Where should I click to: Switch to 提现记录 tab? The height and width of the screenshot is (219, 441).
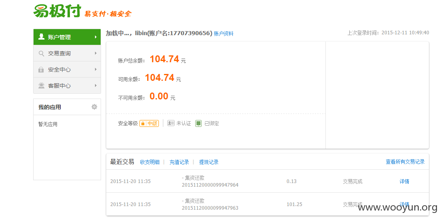209,162
